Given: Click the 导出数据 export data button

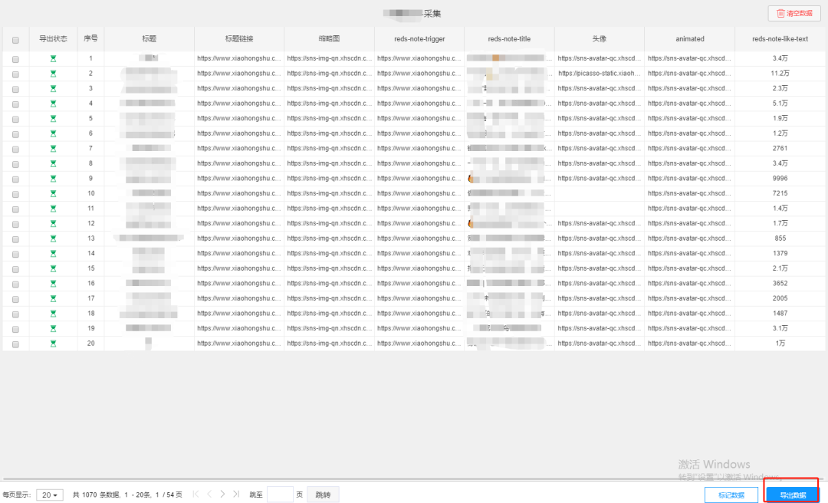Looking at the screenshot, I should tap(793, 495).
